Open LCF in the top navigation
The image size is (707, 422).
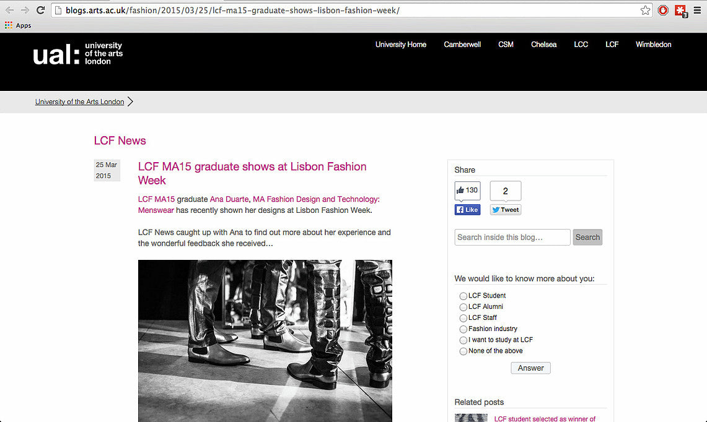612,45
